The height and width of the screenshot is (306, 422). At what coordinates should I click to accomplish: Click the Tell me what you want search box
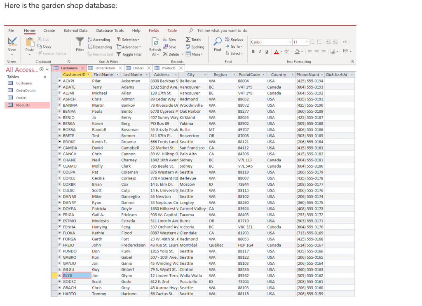(222, 30)
